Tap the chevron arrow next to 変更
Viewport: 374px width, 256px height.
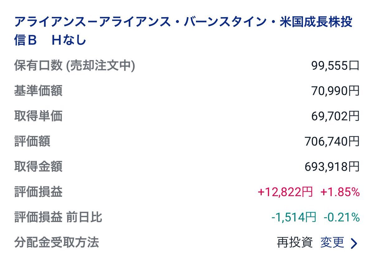click(354, 243)
